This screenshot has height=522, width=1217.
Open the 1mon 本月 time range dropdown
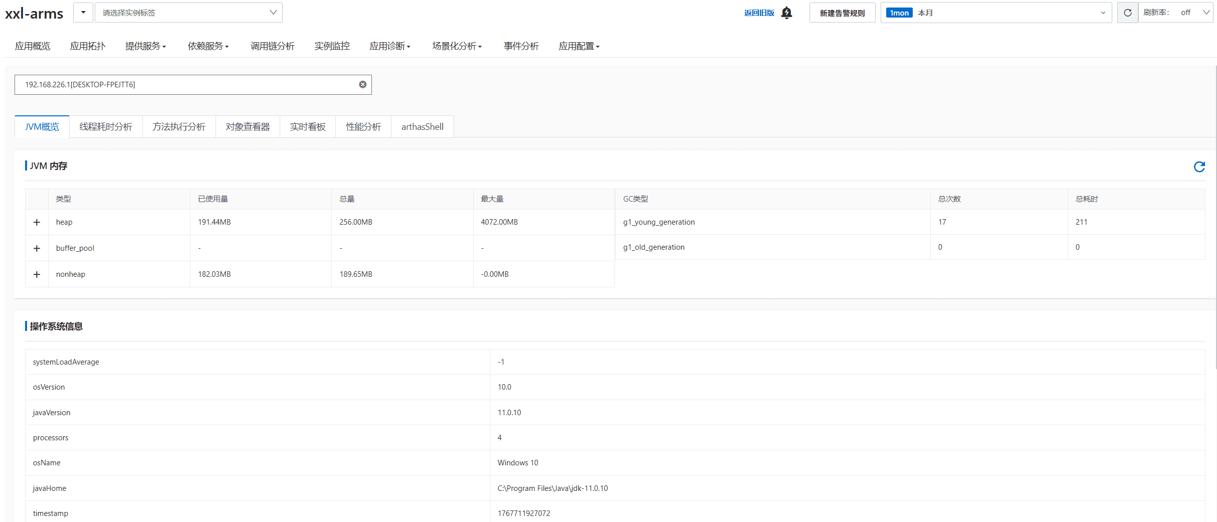[996, 13]
